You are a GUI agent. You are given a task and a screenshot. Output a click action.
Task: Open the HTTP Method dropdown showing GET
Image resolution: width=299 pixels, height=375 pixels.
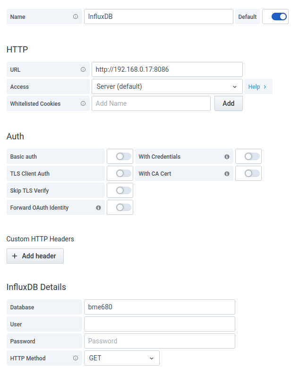[122, 358]
